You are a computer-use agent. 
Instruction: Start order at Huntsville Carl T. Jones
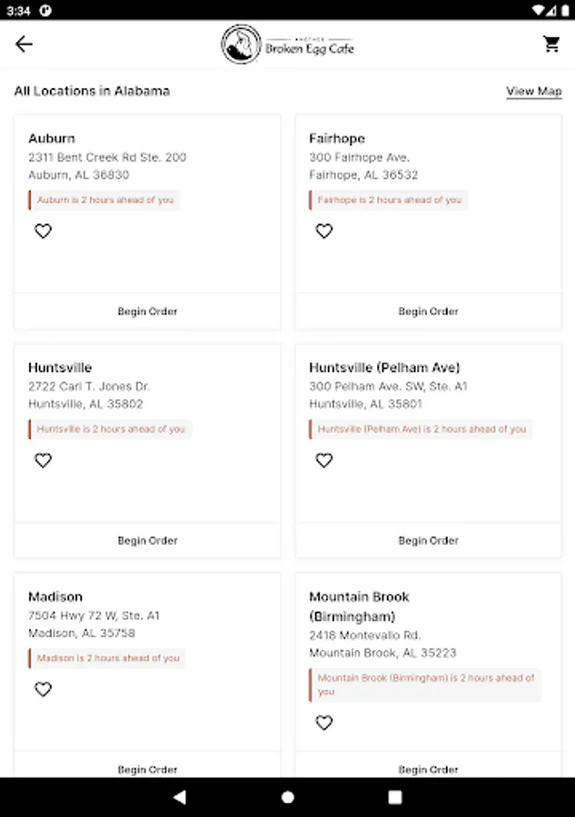[147, 540]
